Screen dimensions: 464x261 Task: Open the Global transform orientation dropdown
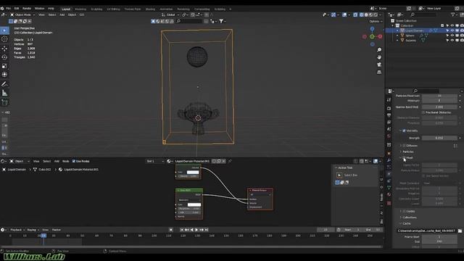point(171,14)
